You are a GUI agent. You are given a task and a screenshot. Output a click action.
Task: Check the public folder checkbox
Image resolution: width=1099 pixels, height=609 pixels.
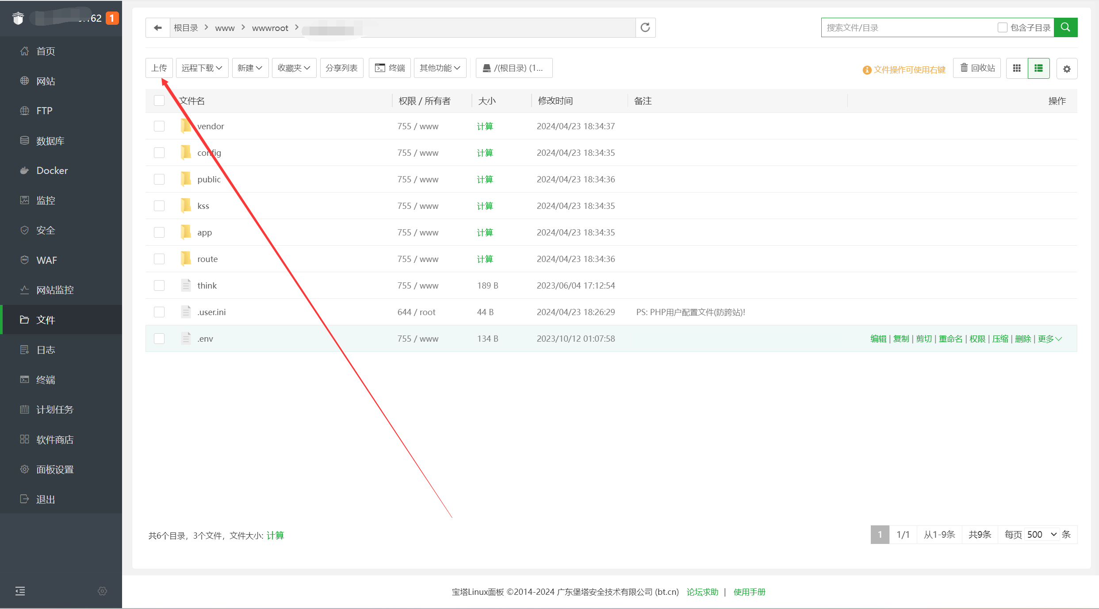click(159, 179)
